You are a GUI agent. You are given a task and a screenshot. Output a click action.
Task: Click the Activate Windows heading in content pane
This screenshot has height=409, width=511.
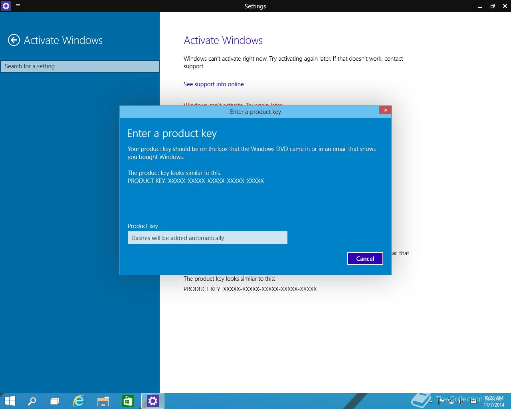point(223,40)
